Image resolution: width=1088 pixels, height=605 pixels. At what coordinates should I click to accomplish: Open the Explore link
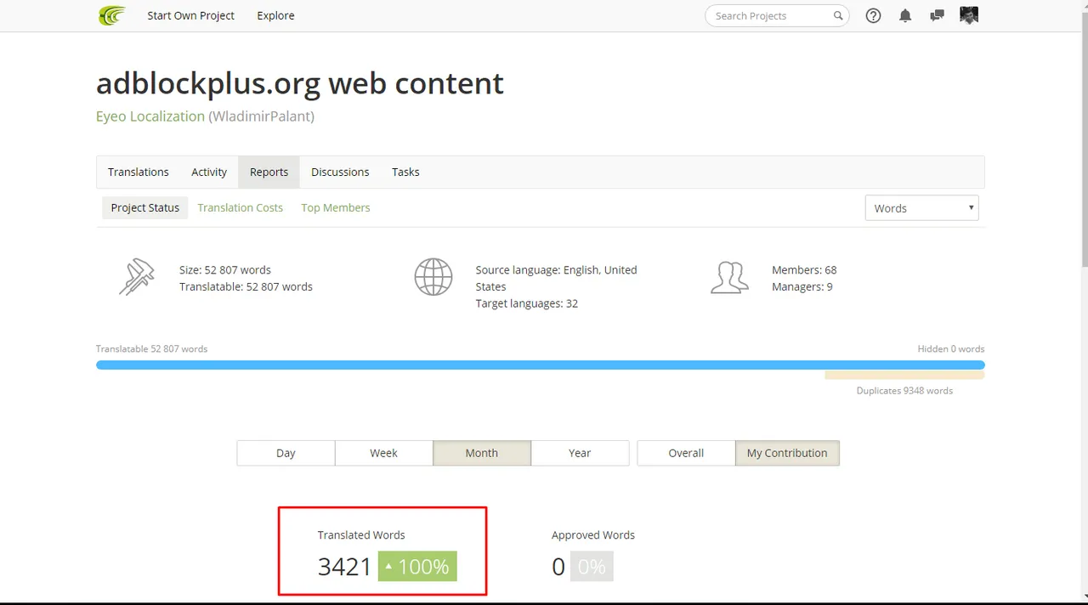(x=275, y=15)
